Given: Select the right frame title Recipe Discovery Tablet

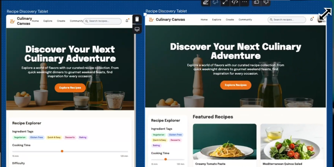Looking at the screenshot, I should point(166,11).
